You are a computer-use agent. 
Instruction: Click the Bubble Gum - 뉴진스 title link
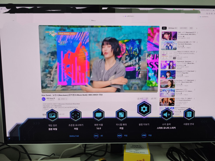click(184, 90)
